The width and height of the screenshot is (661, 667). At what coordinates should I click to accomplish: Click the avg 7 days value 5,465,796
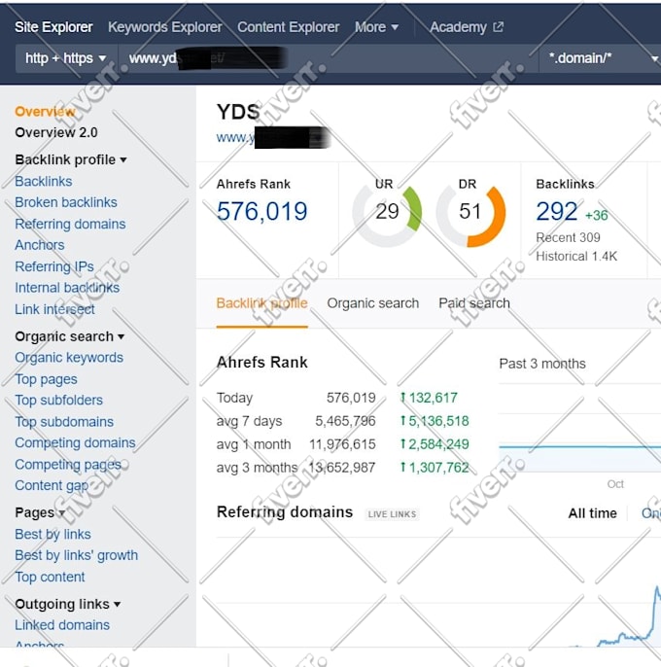(345, 421)
